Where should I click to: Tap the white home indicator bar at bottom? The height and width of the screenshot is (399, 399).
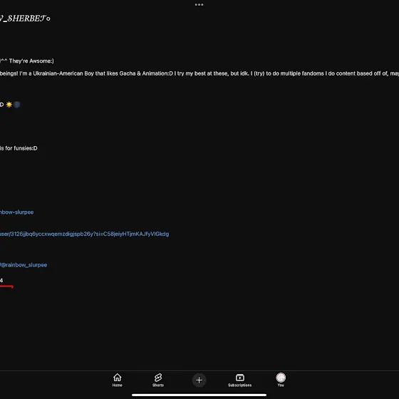[199, 395]
